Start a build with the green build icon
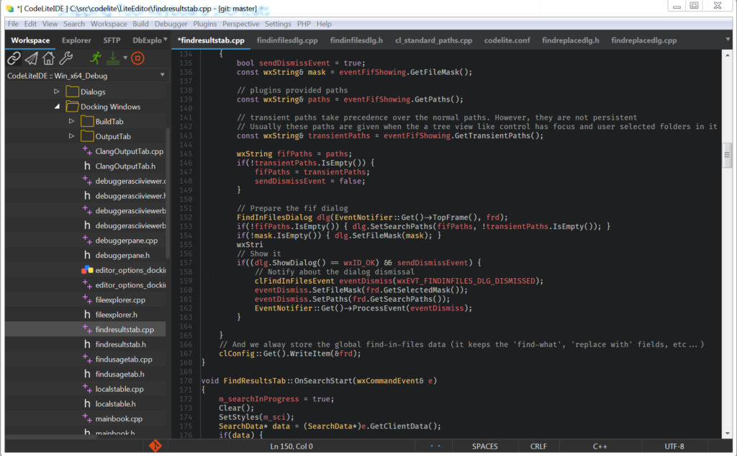This screenshot has height=456, width=737. 112,58
